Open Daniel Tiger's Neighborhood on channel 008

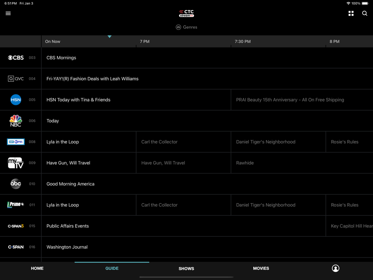pos(278,141)
